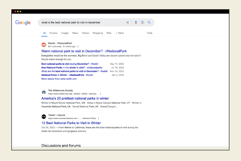
Task: Click the Everglades snippet text of the Reddit result
Action: 91,58
